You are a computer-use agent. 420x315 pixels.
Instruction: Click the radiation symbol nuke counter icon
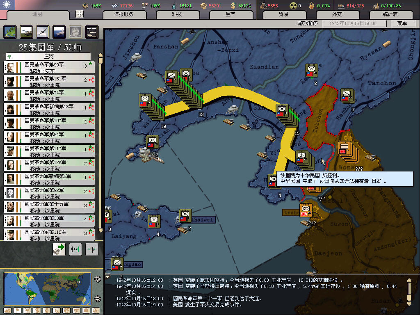(293, 6)
